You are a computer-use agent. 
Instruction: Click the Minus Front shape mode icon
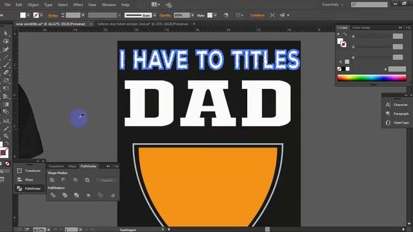[x=63, y=180]
